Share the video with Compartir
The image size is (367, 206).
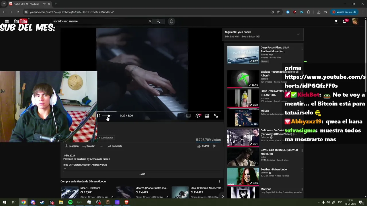click(115, 146)
